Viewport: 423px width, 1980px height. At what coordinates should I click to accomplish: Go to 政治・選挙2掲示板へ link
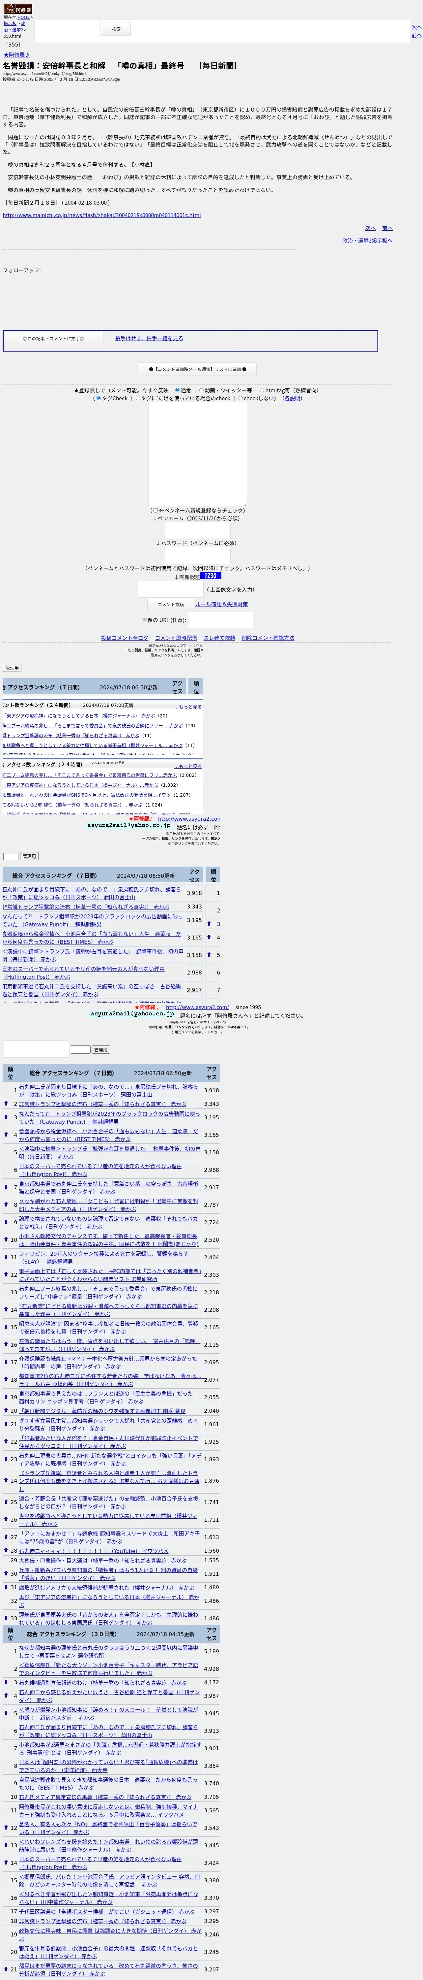click(x=367, y=241)
